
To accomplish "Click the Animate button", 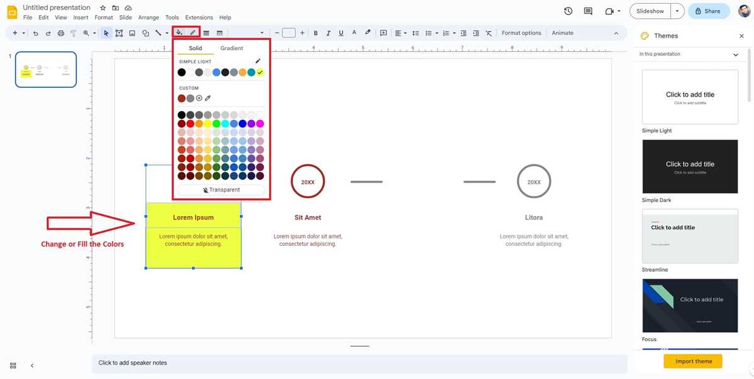I will tap(562, 33).
